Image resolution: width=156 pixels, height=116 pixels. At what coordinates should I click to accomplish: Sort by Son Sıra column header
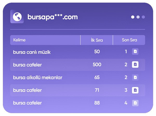point(129,40)
